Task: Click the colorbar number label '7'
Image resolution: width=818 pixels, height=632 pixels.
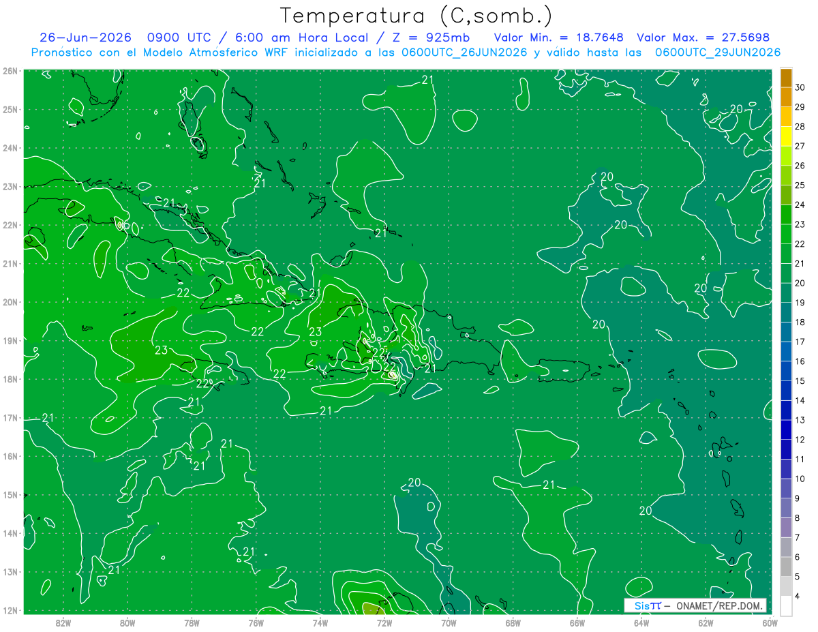Action: [798, 538]
